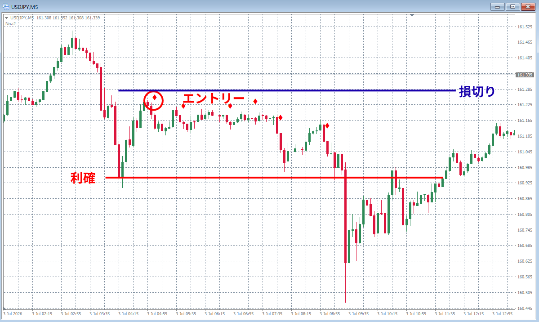Viewport: 539px width, 322px height.
Task: Click the time axis label 3 Jul 05:35
Action: point(186,314)
